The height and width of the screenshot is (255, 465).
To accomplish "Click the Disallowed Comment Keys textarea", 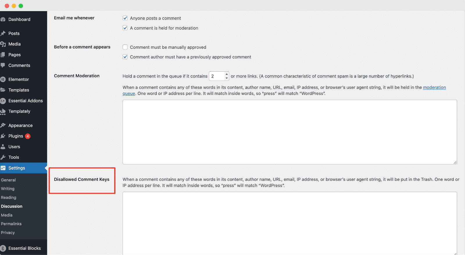I will pos(289,223).
